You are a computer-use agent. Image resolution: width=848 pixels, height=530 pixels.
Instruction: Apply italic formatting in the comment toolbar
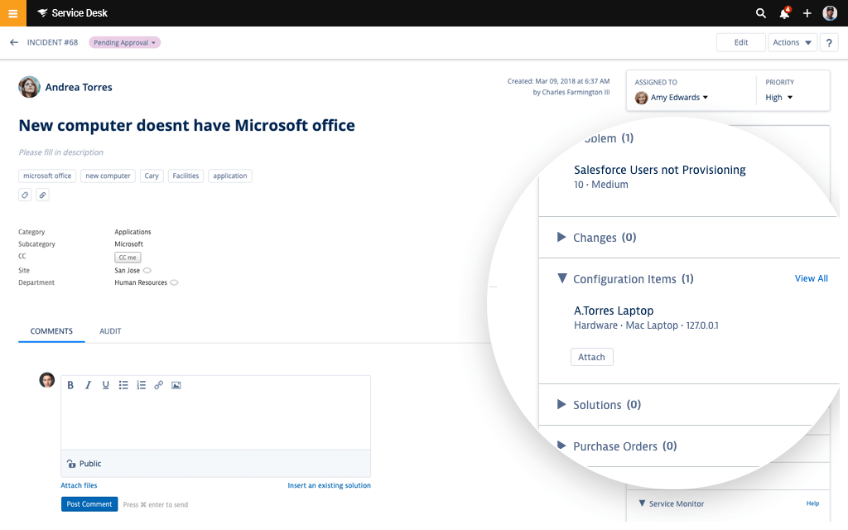tap(88, 384)
